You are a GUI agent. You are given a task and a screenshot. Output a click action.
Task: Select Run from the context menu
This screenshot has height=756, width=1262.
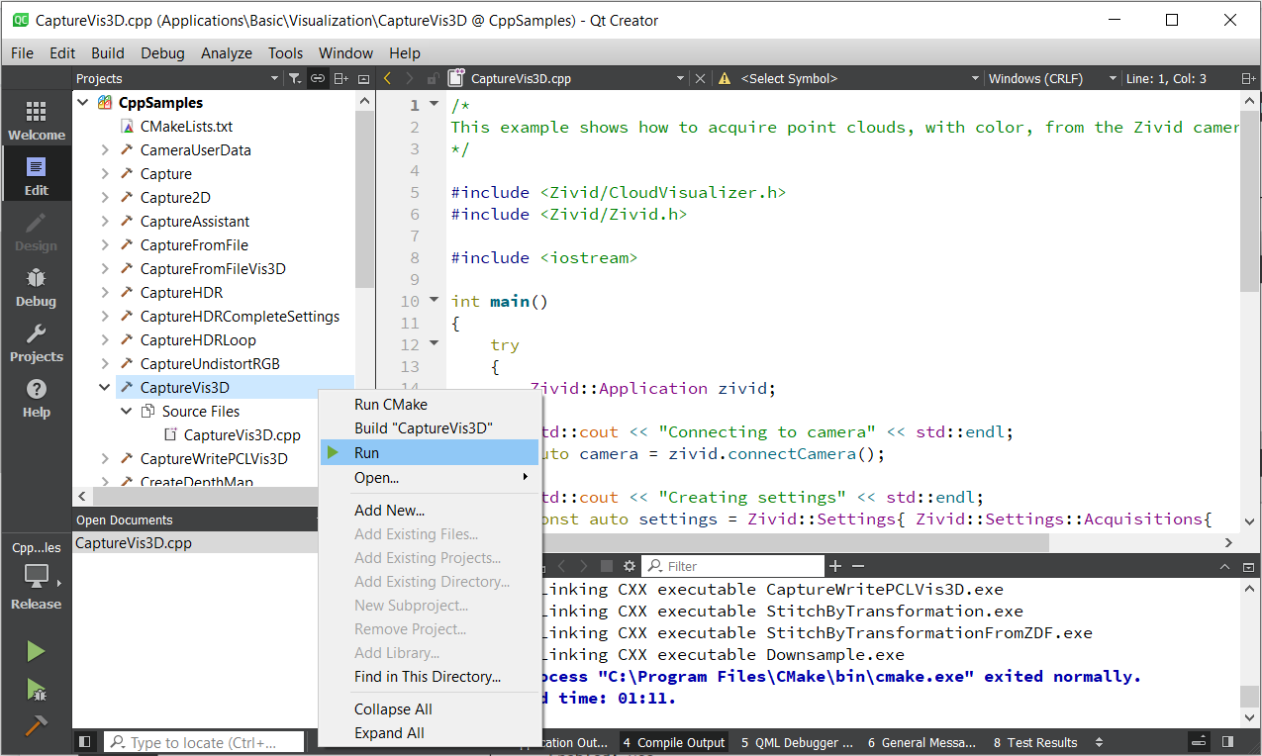[x=366, y=453]
